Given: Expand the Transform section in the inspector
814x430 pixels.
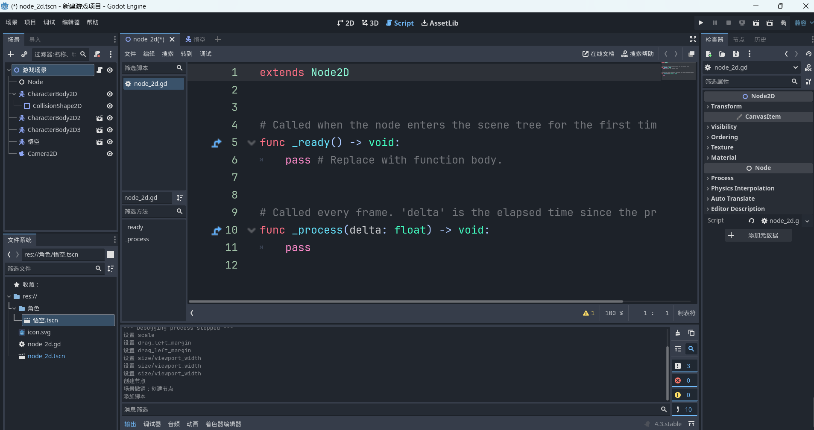Looking at the screenshot, I should [726, 106].
